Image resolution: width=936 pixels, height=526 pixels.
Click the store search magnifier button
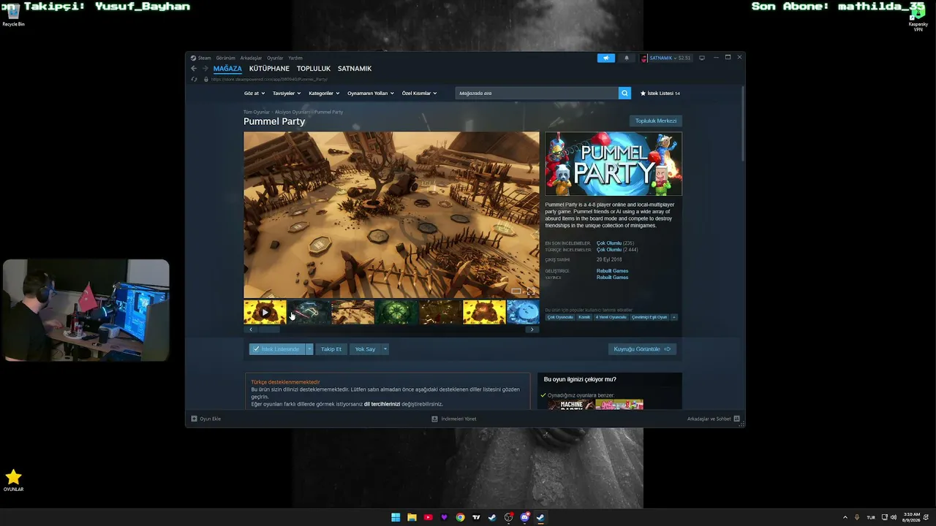(624, 94)
